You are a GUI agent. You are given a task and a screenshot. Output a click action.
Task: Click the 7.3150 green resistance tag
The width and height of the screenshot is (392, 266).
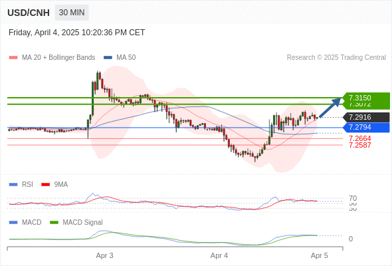pos(366,98)
